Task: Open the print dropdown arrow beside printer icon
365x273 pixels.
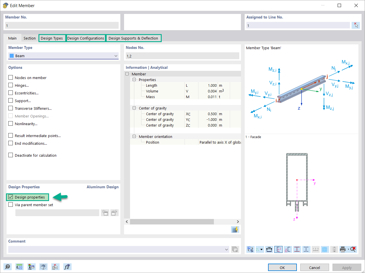Action: (x=348, y=249)
